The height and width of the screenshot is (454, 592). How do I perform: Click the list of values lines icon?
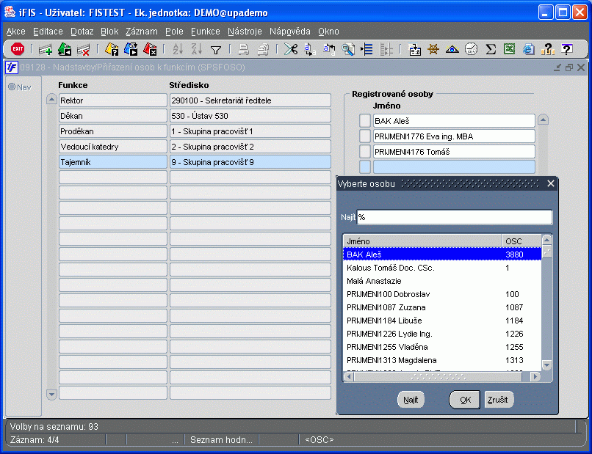[367, 49]
